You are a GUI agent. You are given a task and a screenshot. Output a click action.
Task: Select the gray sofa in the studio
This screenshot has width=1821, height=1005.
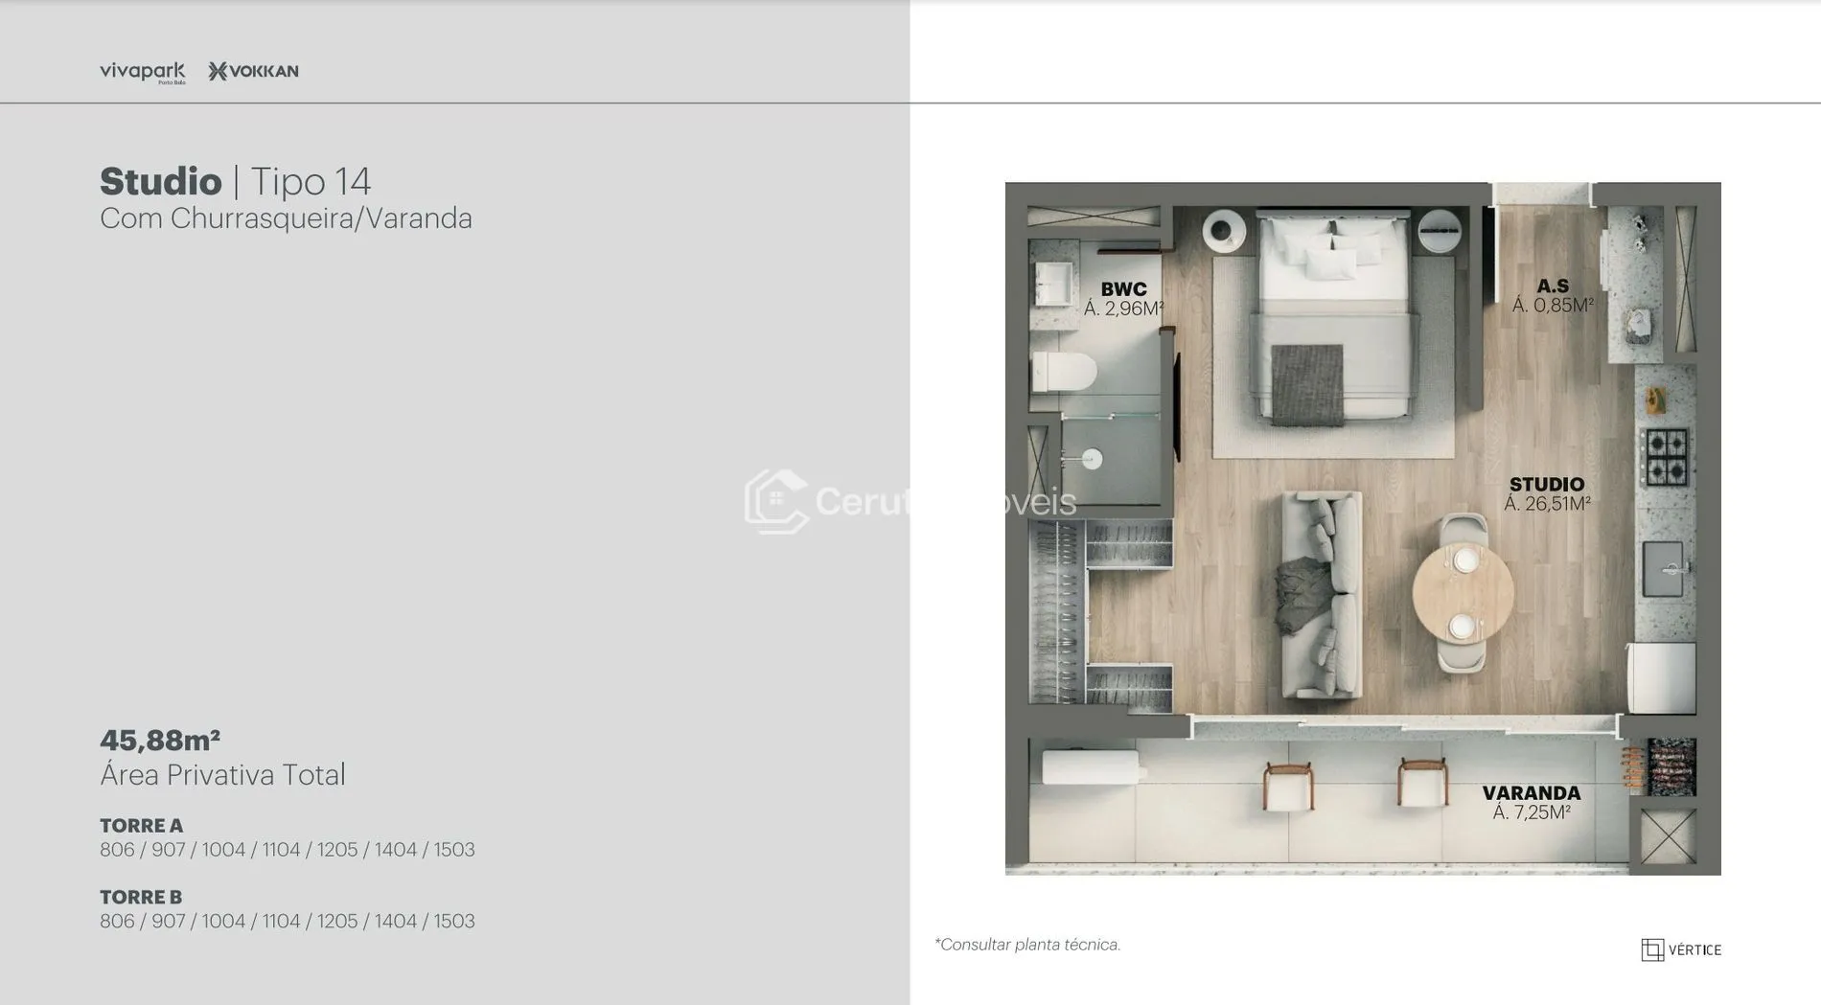1320,595
